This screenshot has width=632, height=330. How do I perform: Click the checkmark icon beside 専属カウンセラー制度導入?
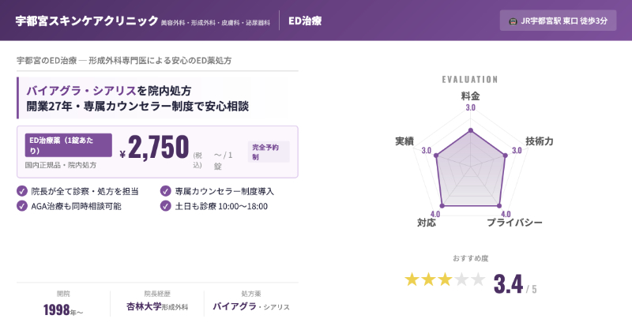(x=166, y=190)
